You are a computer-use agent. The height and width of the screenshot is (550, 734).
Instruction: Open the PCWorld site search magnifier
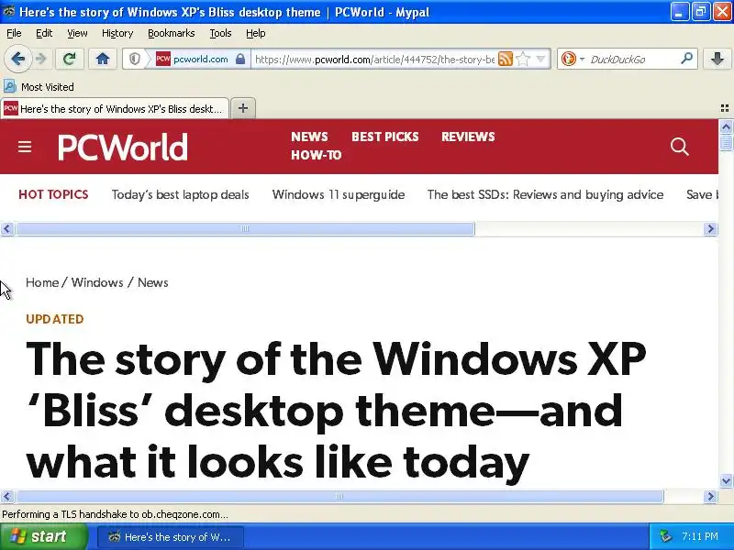679,147
